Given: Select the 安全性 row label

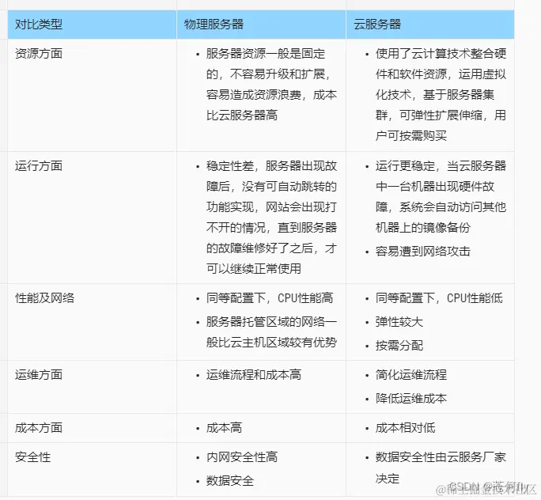Looking at the screenshot, I should 32,457.
